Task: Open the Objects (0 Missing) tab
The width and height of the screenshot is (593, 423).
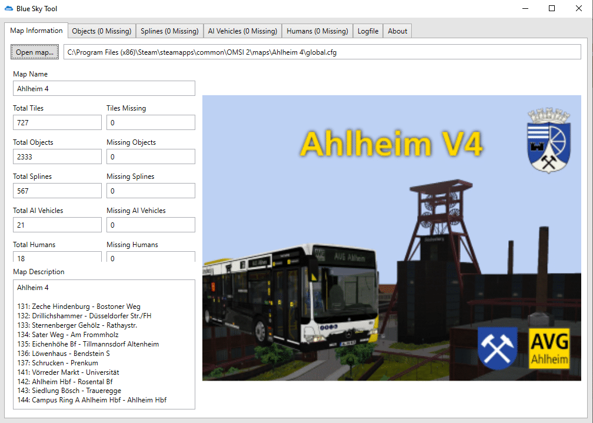Action: [102, 31]
